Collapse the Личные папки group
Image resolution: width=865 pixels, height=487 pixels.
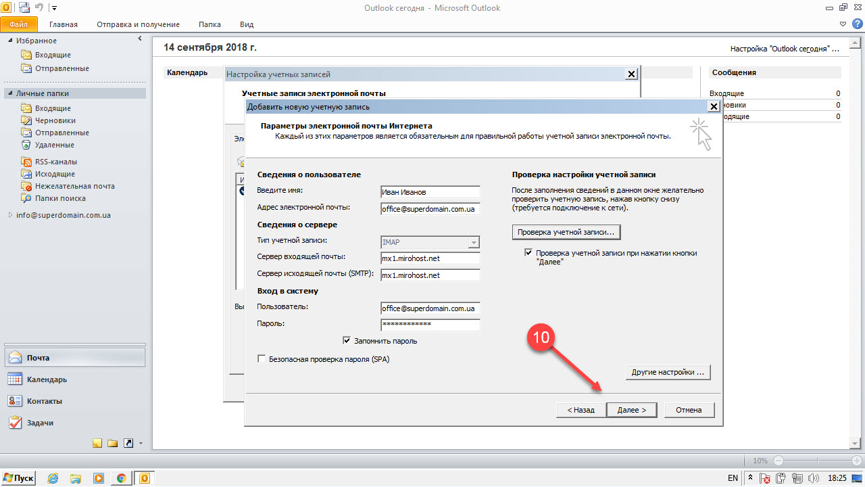[10, 94]
